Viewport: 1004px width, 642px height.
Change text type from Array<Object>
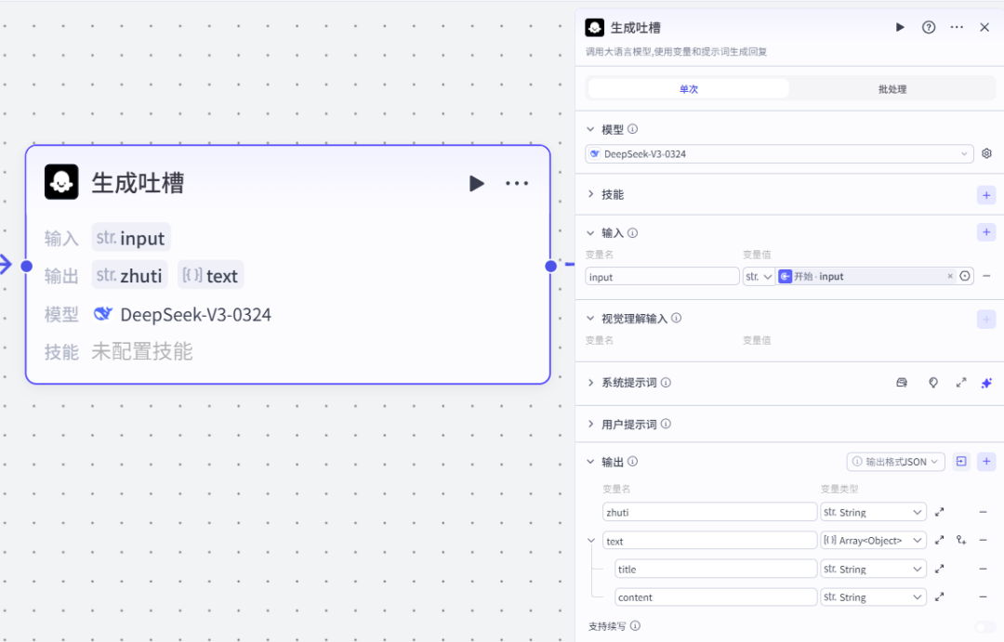tap(872, 540)
